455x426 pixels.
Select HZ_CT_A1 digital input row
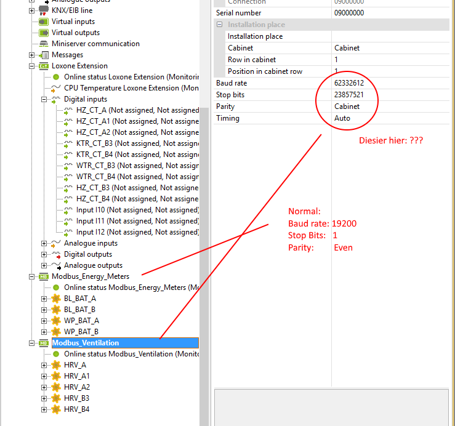pyautogui.click(x=137, y=121)
